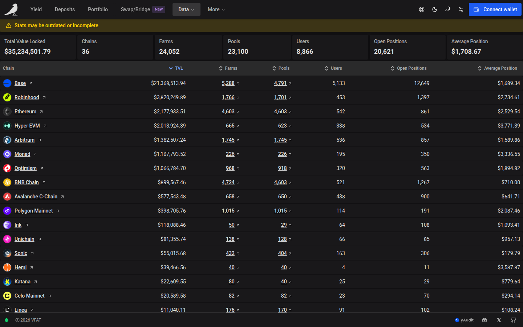Click the Ethereum chain logo icon
Screen dimensions: 523x327
click(7, 112)
